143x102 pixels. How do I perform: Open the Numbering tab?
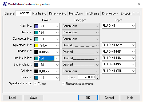39,13
